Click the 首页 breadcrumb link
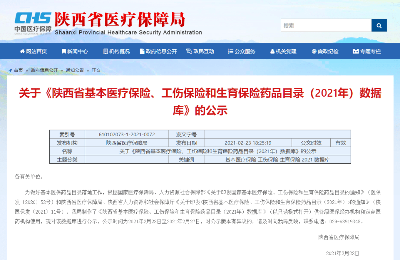Image resolution: width=400 pixels, height=260 pixels. pyautogui.click(x=18, y=70)
